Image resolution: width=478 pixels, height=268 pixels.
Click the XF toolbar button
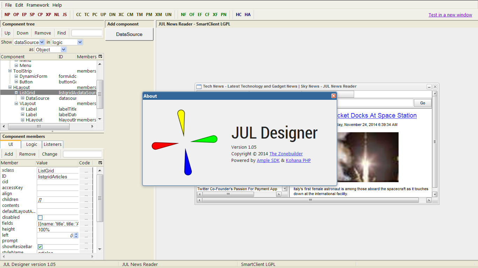click(215, 14)
